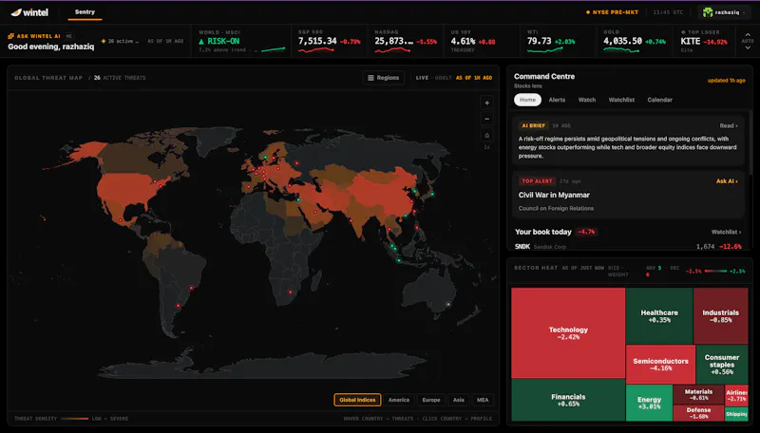Screen dimensions: 760x433
Task: Click the Wintel logo in the header
Action: click(29, 12)
